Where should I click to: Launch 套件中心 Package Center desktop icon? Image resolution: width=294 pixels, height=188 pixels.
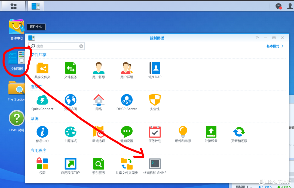[17, 30]
